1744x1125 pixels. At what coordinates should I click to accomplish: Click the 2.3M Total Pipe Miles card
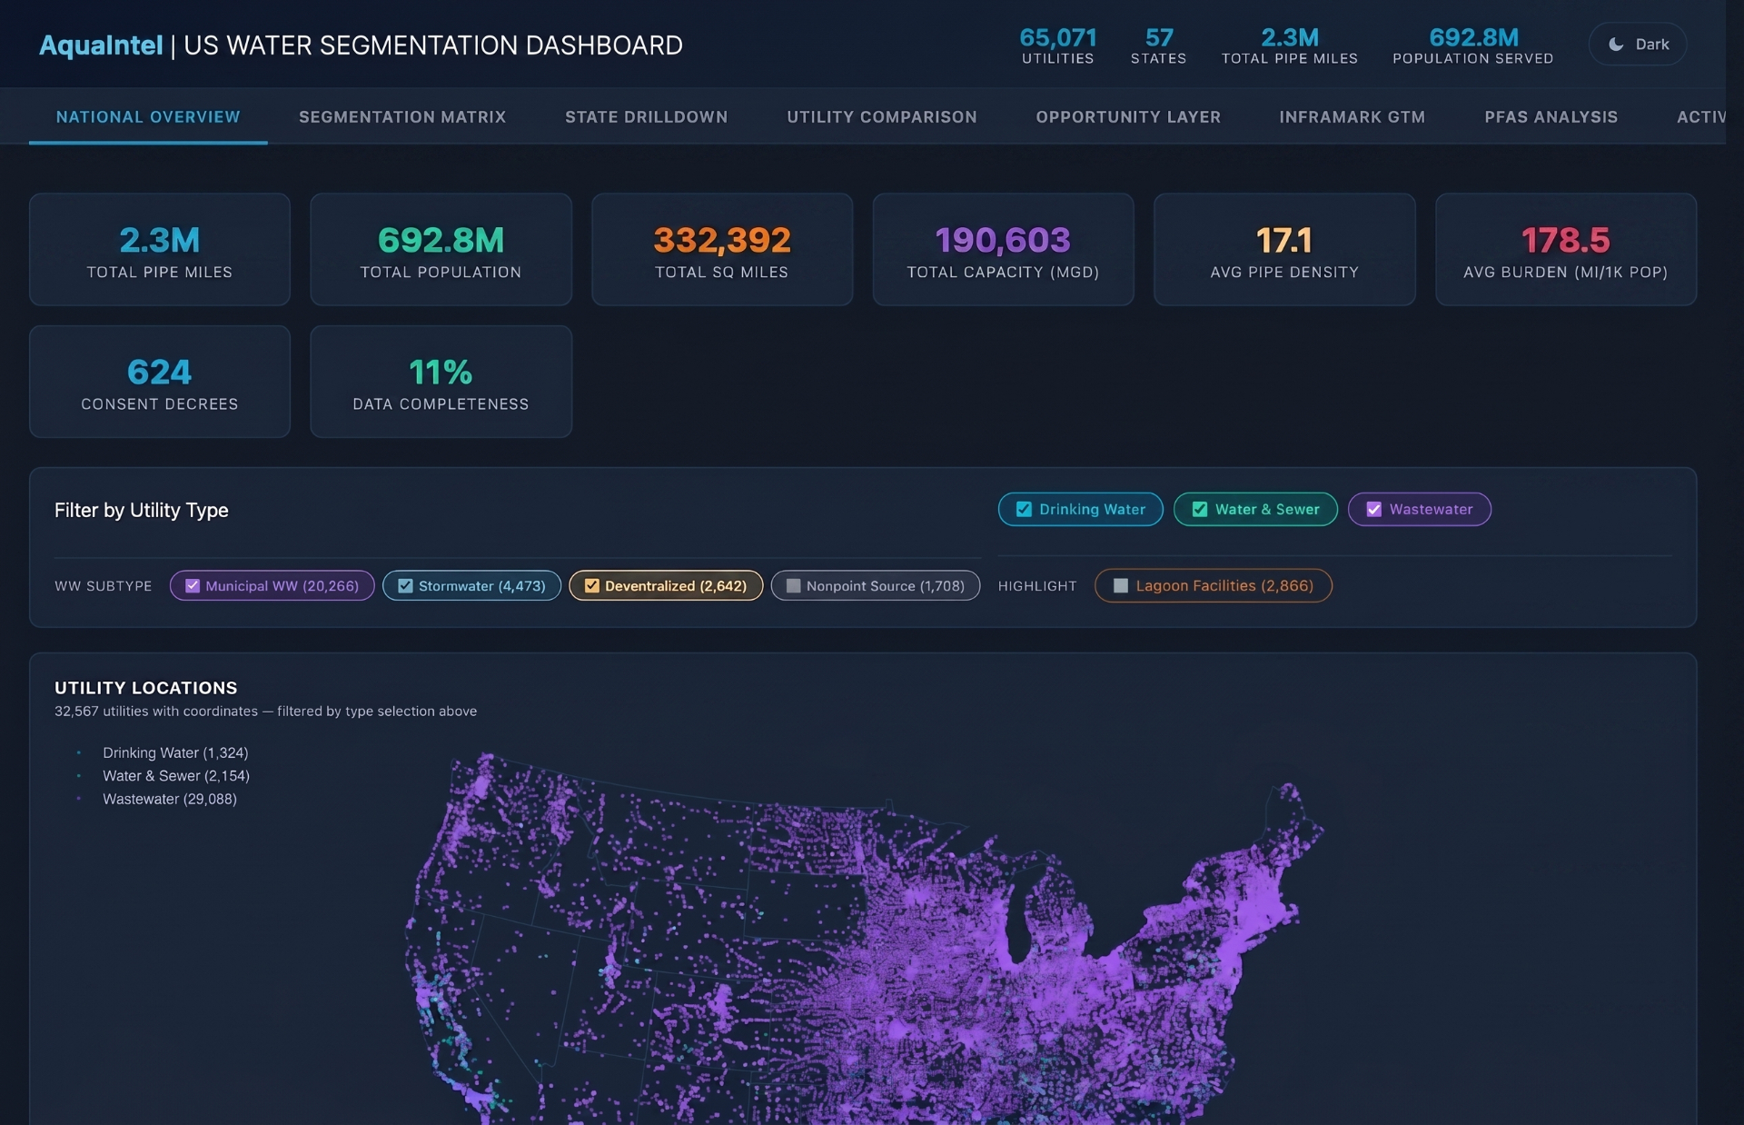(x=160, y=249)
